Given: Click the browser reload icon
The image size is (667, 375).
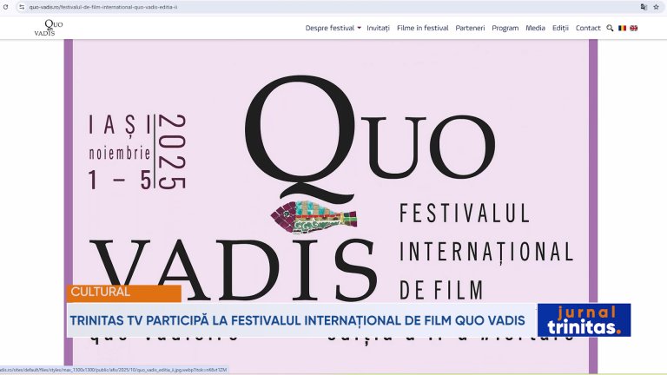Looking at the screenshot, I should click(x=7, y=6).
